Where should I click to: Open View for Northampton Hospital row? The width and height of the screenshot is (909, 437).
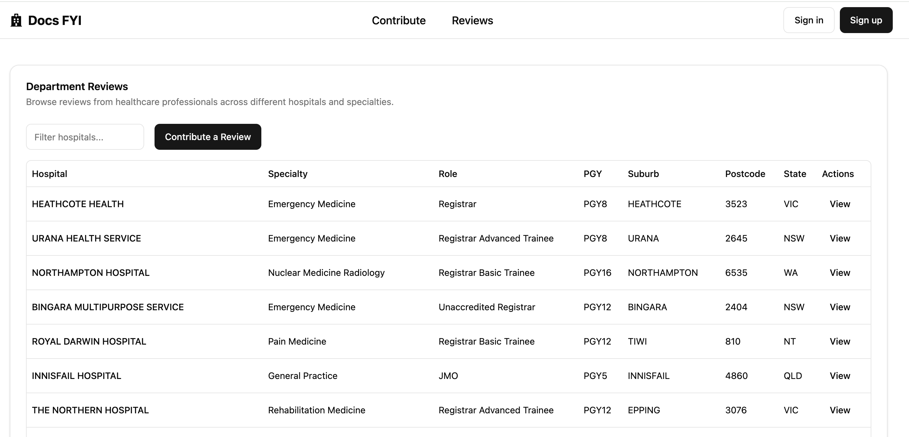840,273
